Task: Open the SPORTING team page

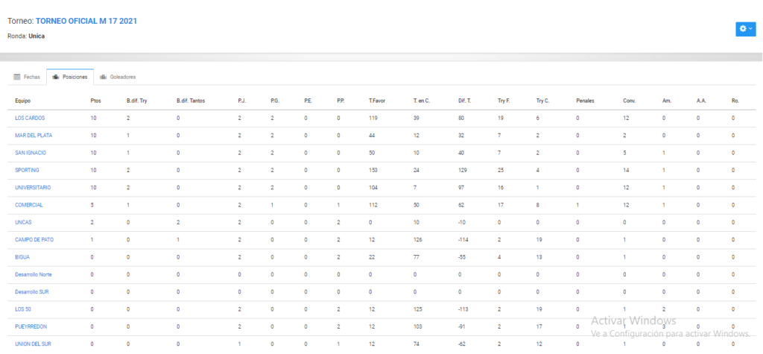Action: tap(28, 171)
